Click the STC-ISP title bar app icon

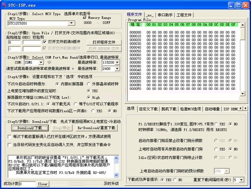4,5
